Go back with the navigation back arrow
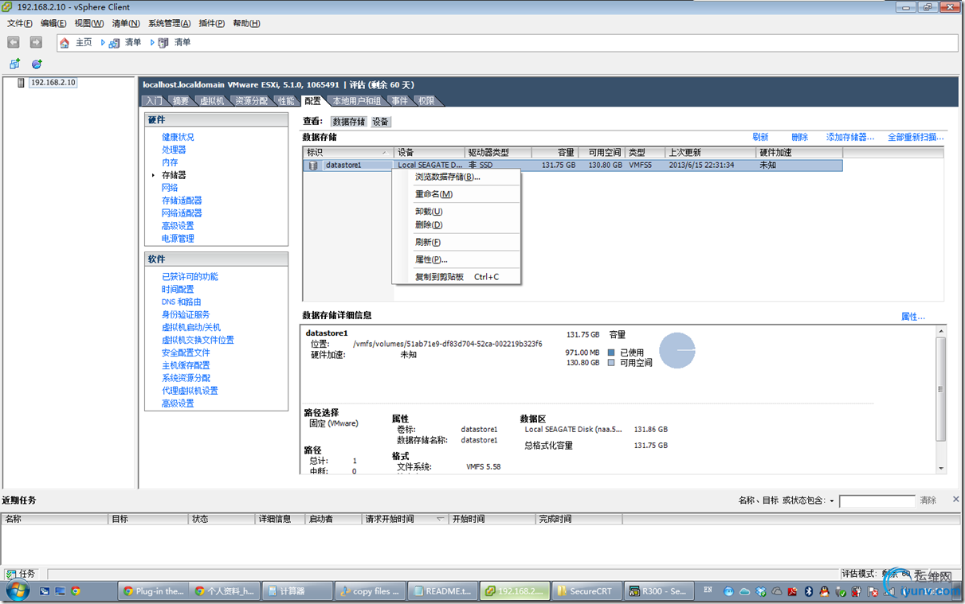The height and width of the screenshot is (604, 965). coord(14,42)
